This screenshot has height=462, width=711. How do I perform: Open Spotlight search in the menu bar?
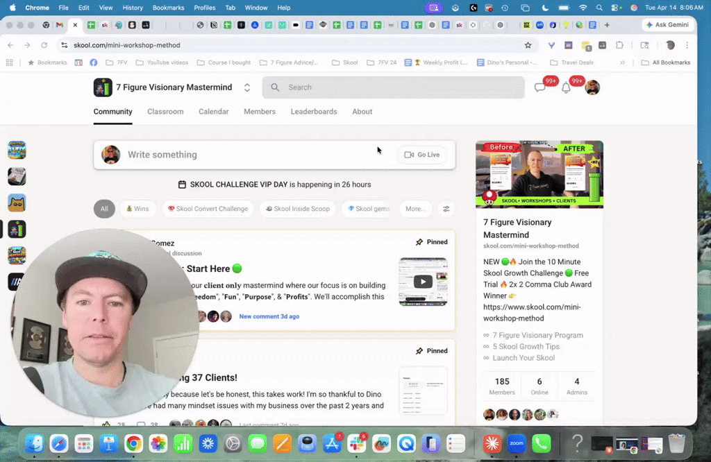tap(599, 8)
